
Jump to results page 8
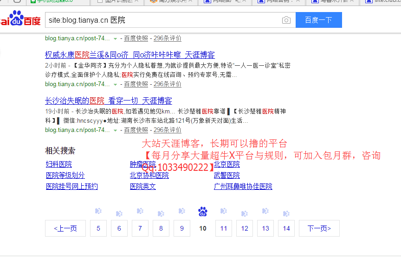tap(161, 228)
